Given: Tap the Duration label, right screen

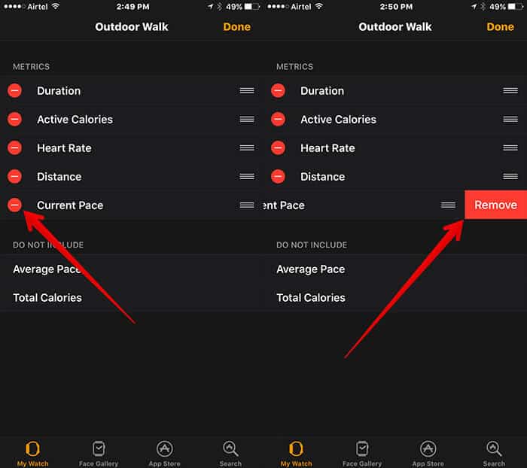Looking at the screenshot, I should (322, 91).
